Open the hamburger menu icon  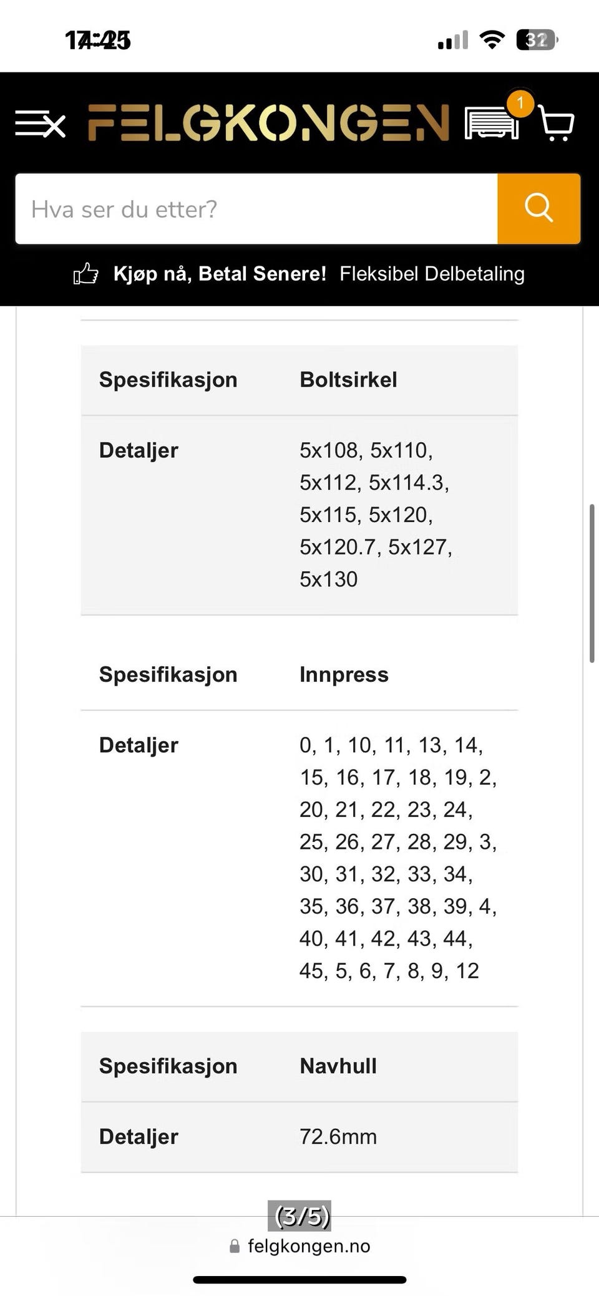[x=41, y=123]
